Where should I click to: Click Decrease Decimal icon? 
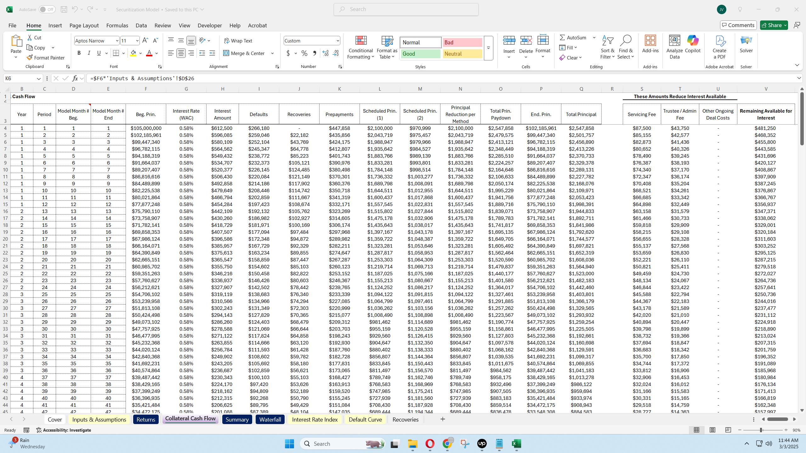336,53
